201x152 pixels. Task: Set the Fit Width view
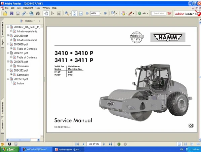pyautogui.click(x=81, y=13)
